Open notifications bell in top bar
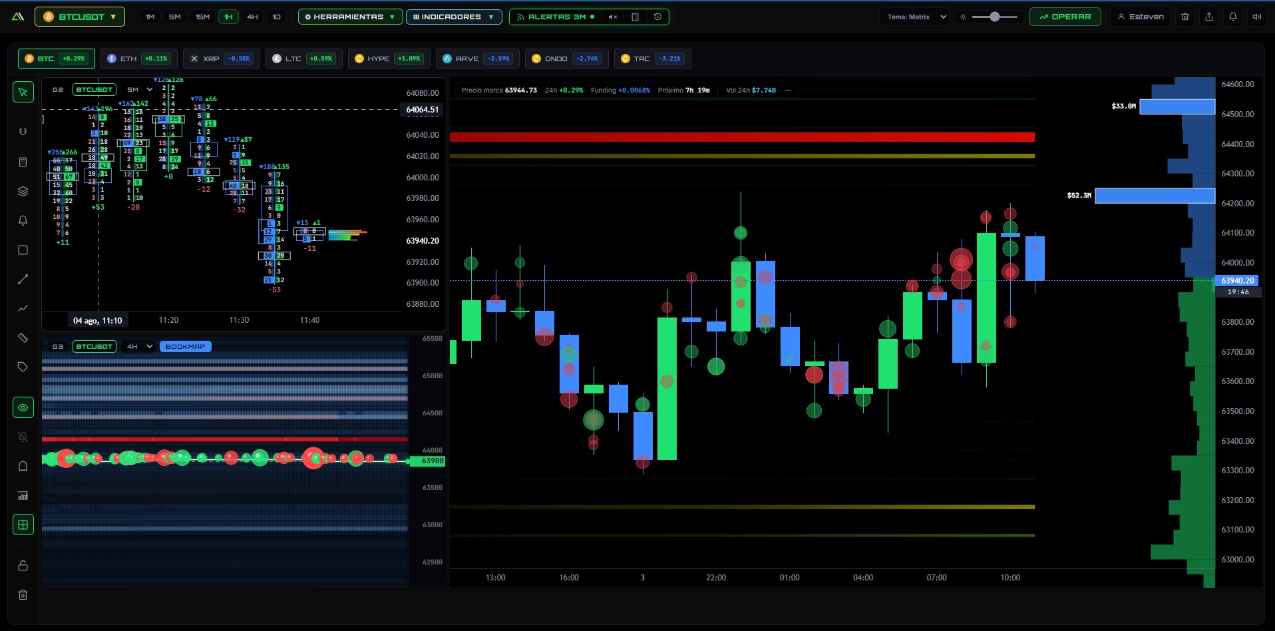Image resolution: width=1275 pixels, height=631 pixels. 1233,17
